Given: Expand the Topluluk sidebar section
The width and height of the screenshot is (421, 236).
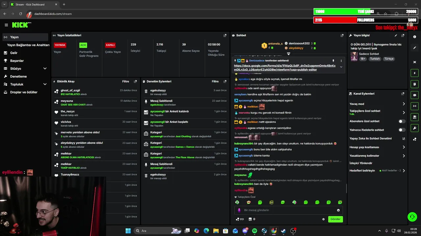Looking at the screenshot, I should 45,84.
